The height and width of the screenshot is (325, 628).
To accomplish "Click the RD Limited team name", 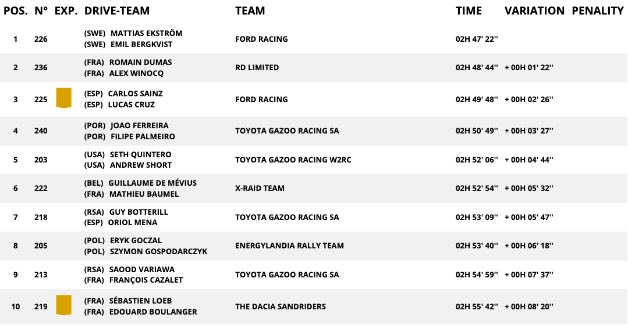I will 257,67.
